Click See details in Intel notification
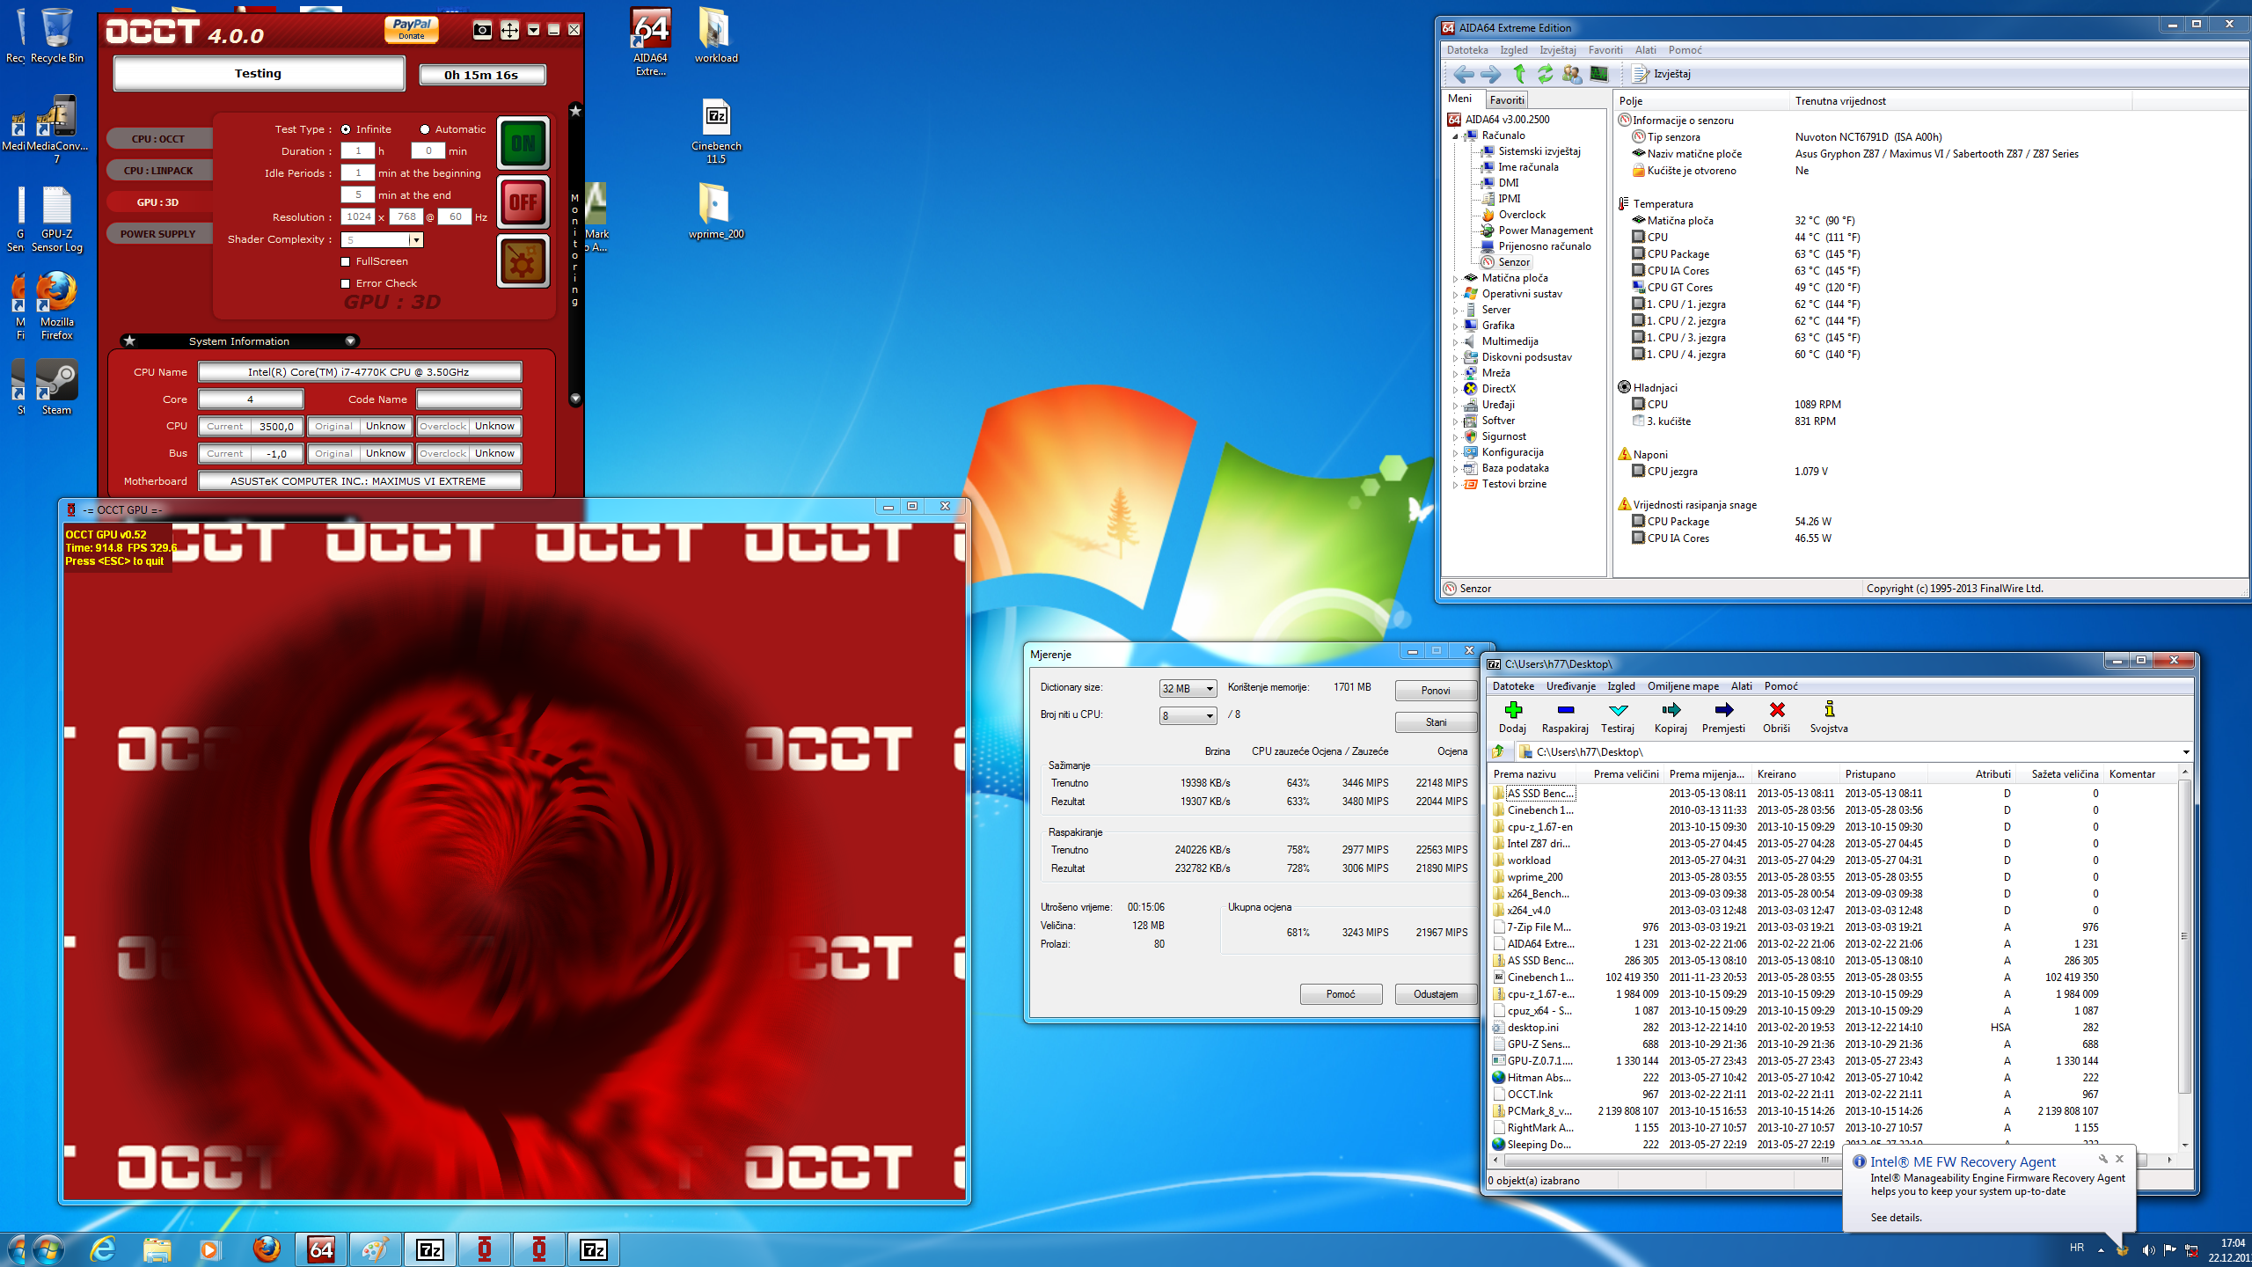Image resolution: width=2252 pixels, height=1267 pixels. click(1896, 1218)
